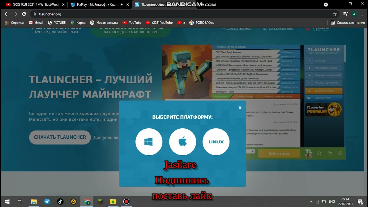Viewport: 368px width, 207px height.
Task: Open Bandicam recorder from the taskbar
Action: pyautogui.click(x=126, y=202)
